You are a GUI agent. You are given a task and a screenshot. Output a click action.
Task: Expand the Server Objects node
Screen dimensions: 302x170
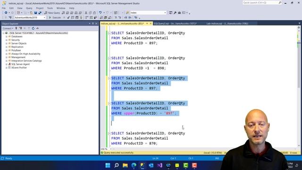(x=7, y=43)
